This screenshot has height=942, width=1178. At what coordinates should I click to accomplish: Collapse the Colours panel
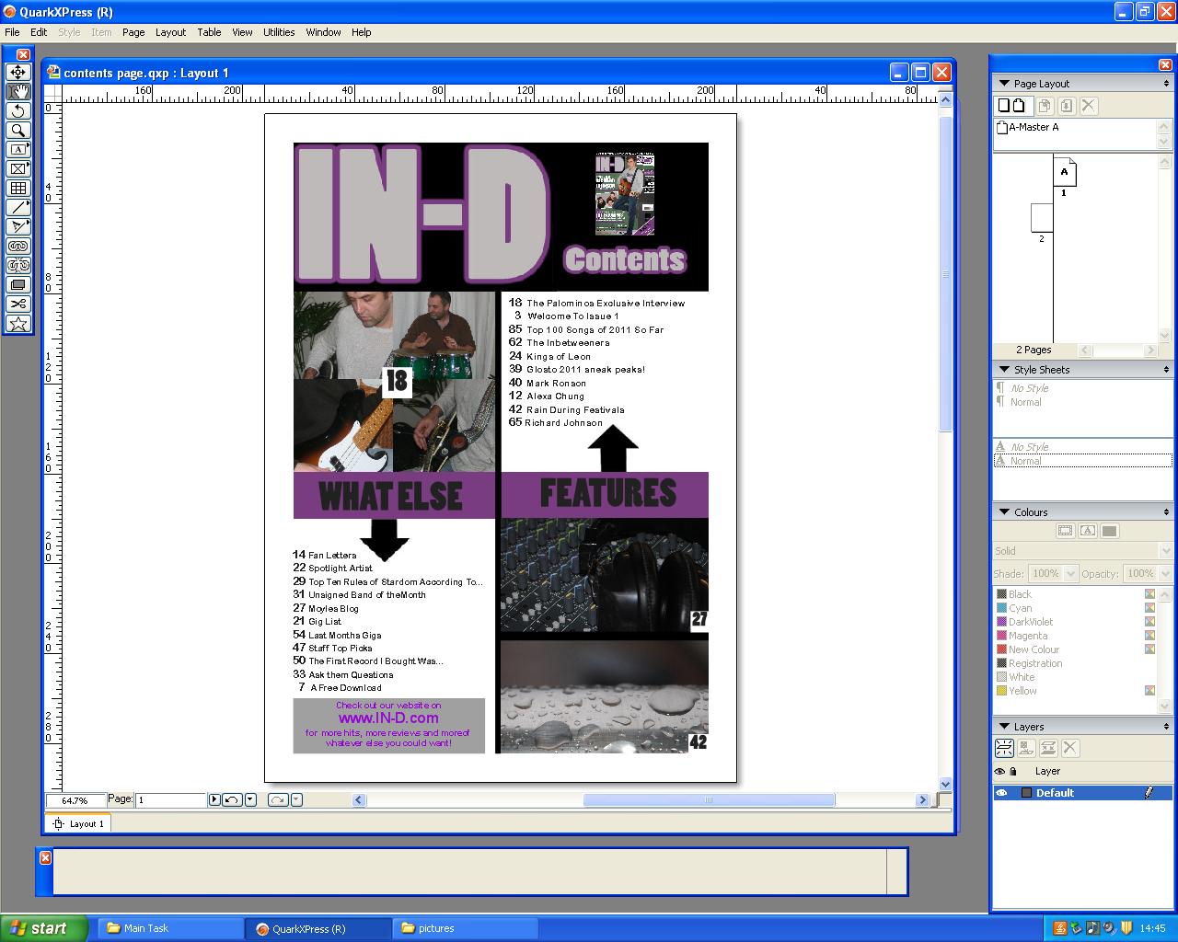[1004, 512]
